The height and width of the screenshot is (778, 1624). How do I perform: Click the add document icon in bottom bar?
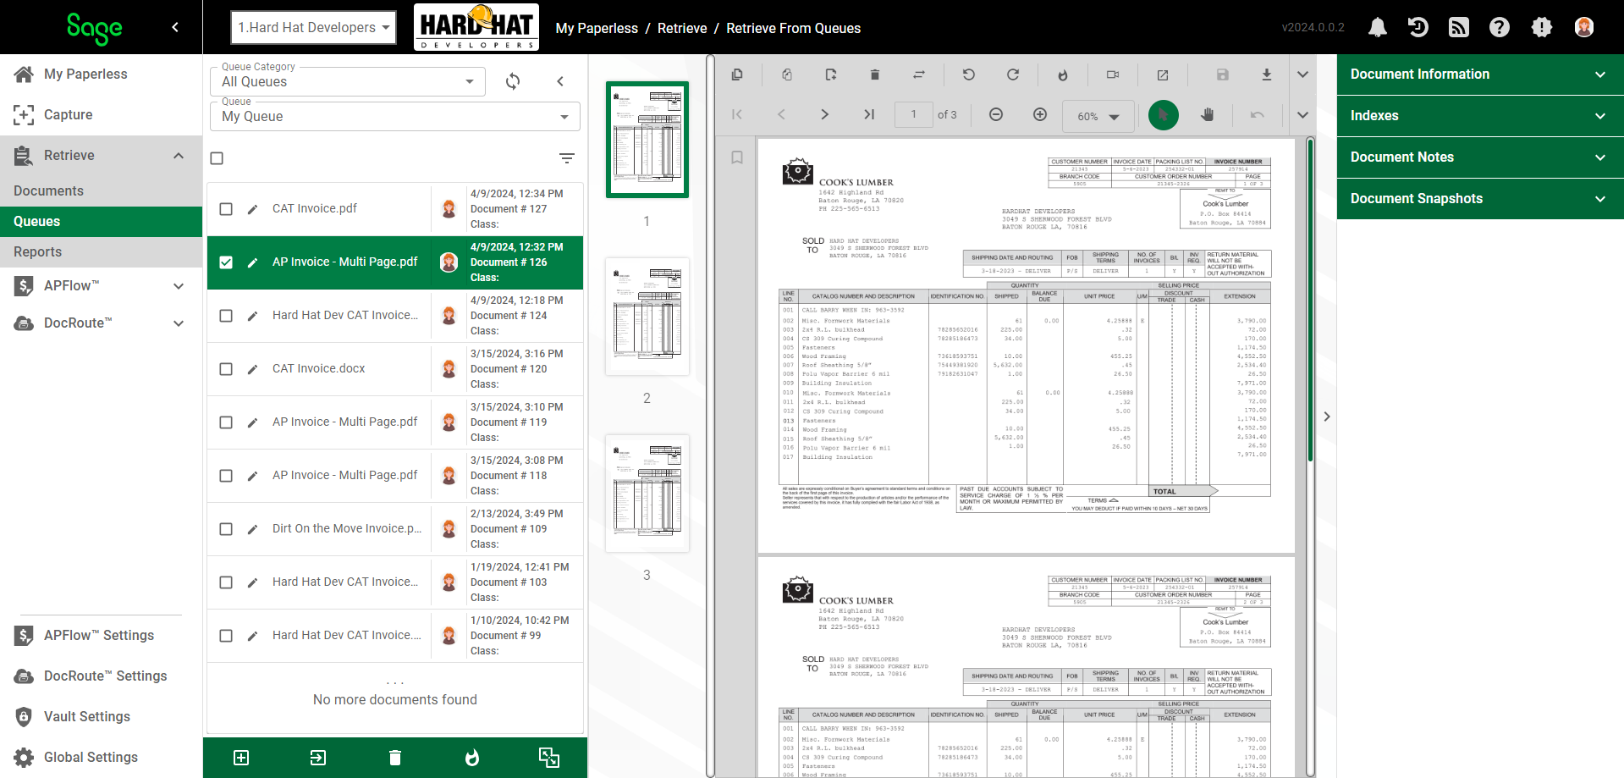(x=241, y=758)
